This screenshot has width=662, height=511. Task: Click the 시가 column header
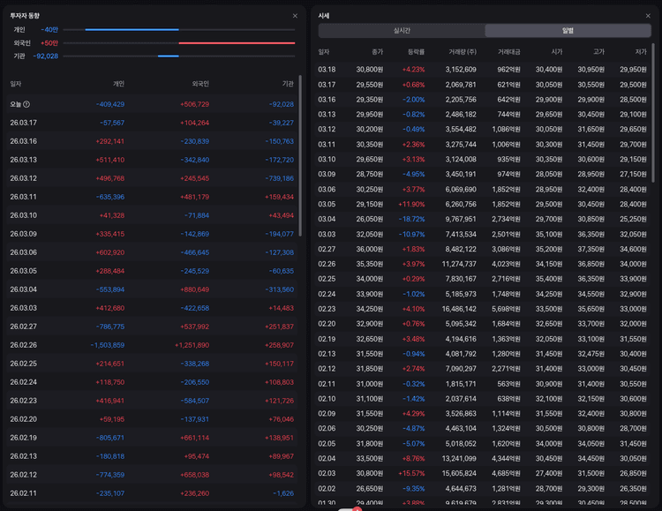coord(556,52)
